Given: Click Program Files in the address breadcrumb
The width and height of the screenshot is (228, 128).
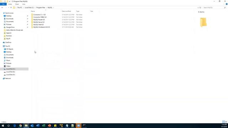Looking at the screenshot, I should click(41, 7).
